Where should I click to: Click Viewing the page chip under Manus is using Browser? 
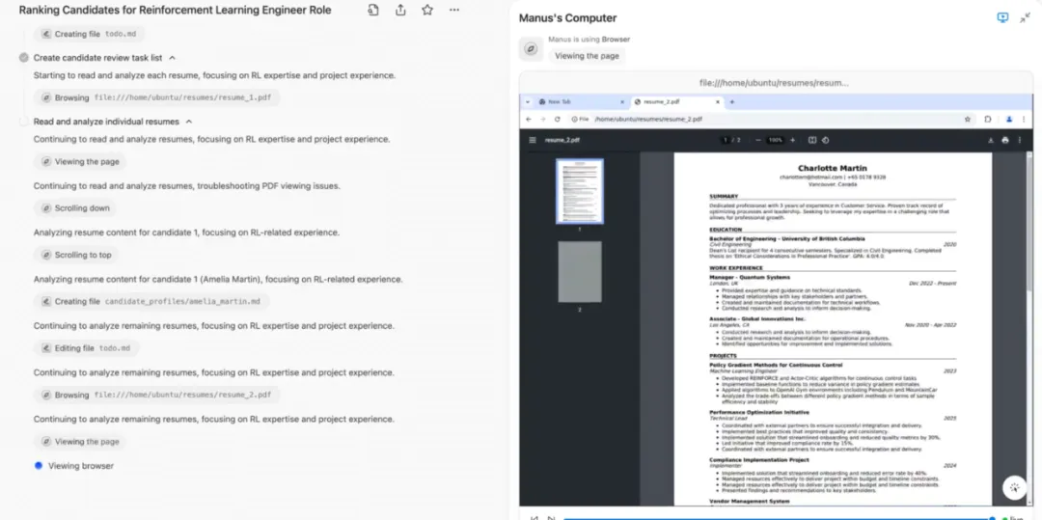(x=587, y=56)
